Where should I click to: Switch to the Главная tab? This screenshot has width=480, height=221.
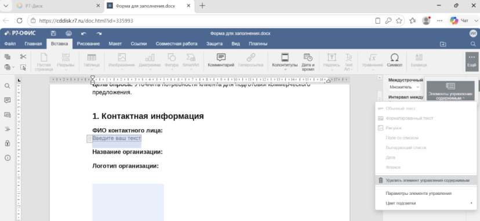click(x=33, y=44)
